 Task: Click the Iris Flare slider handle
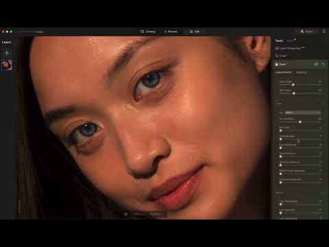point(281,130)
